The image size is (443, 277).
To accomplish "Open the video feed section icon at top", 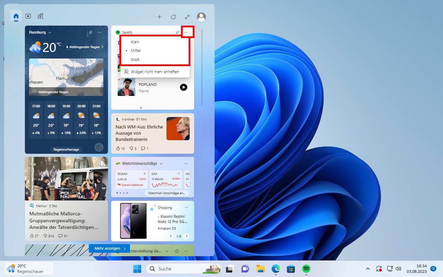I will tap(28, 16).
